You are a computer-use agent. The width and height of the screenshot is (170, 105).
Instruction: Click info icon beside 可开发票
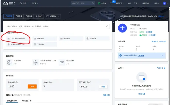[90, 82]
